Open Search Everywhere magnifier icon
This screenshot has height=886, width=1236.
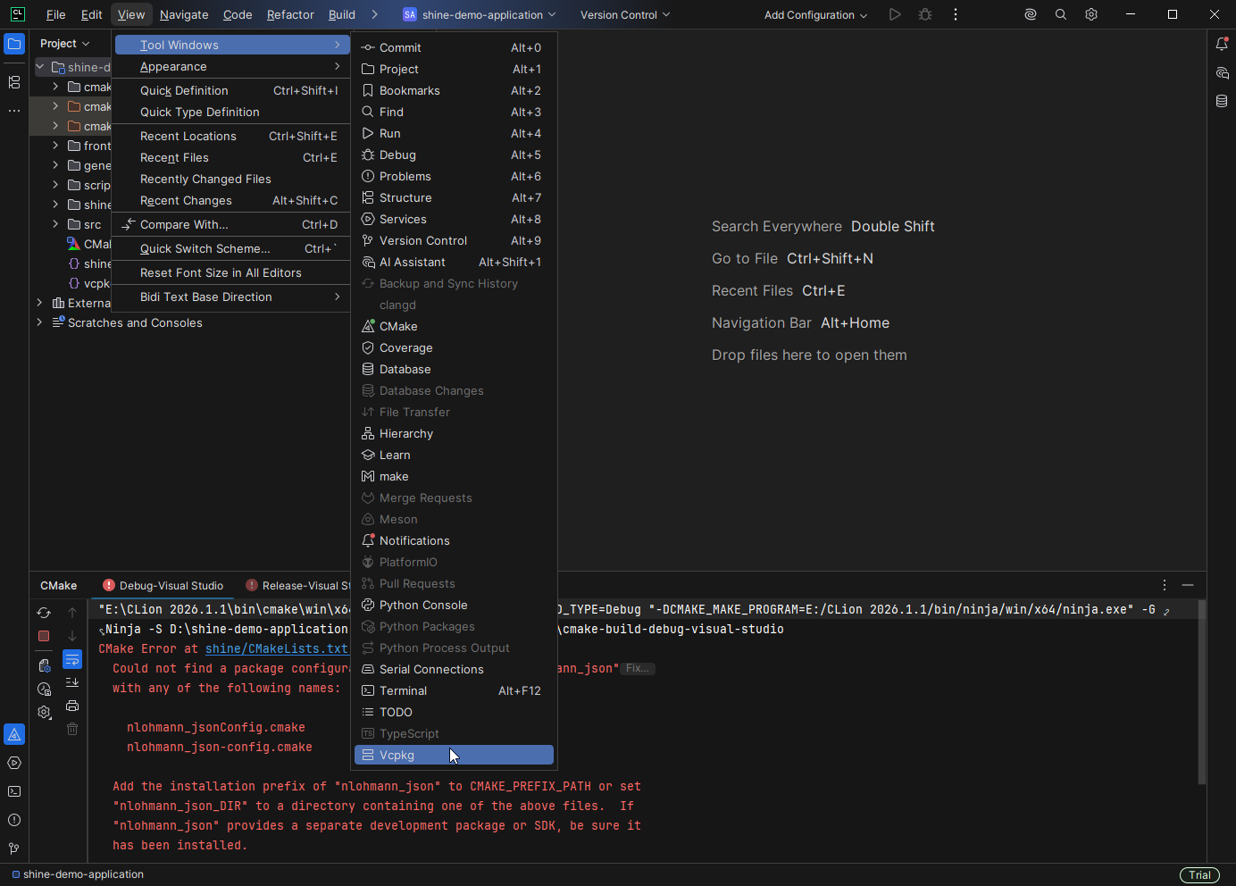click(1061, 14)
